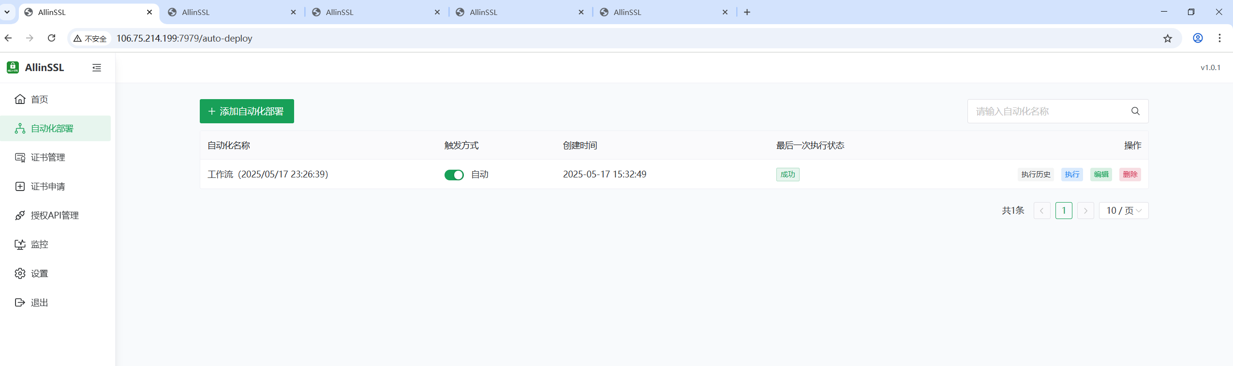Click 添加自动化部署 button
This screenshot has width=1233, height=366.
247,111
